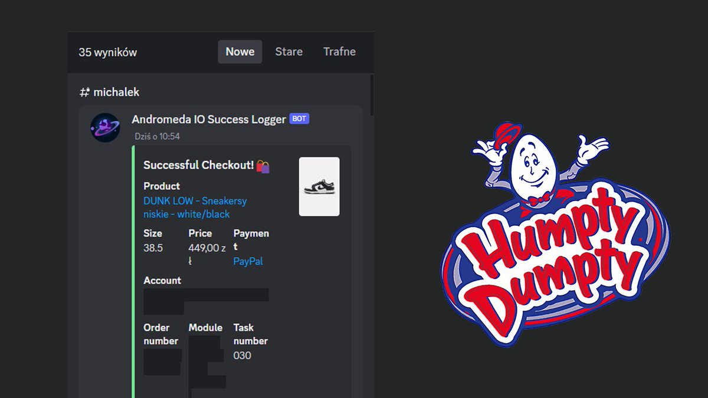This screenshot has width=708, height=398.
Task: Click the shopping bags emoji
Action: point(263,166)
